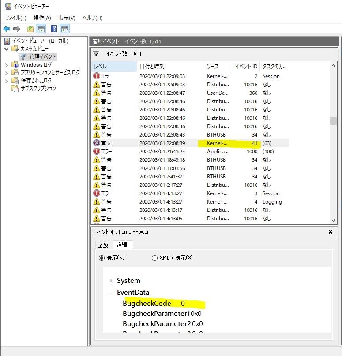Click the error icon on the 4:13:27 Session row

click(97, 193)
